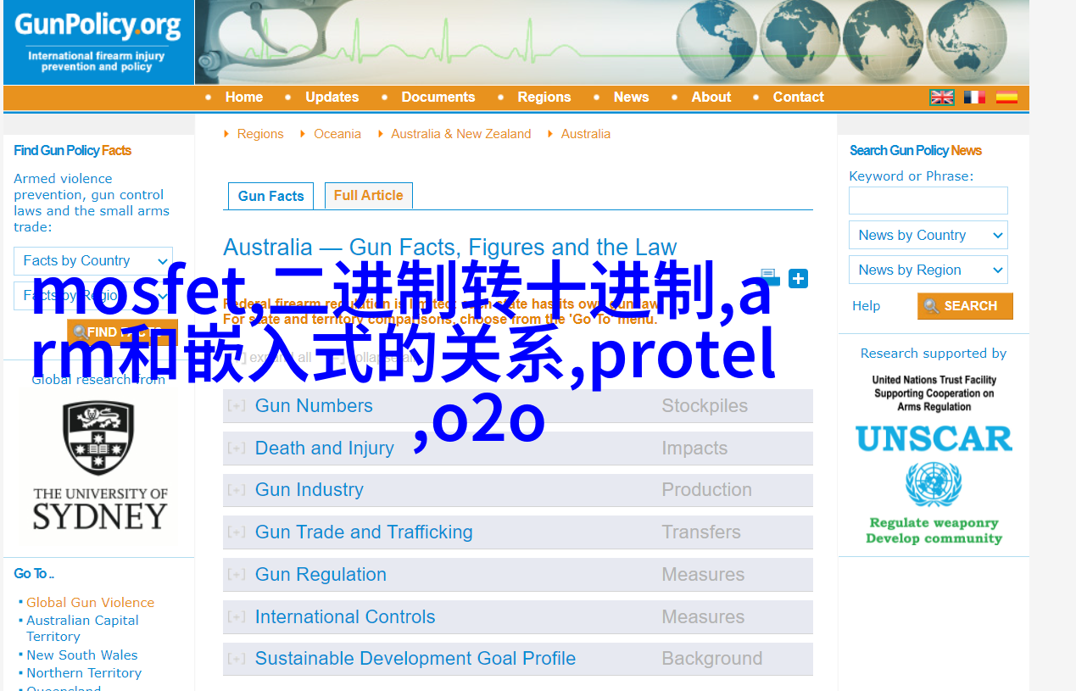
Task: Click the blue plus icon beside the page title
Action: click(x=798, y=278)
